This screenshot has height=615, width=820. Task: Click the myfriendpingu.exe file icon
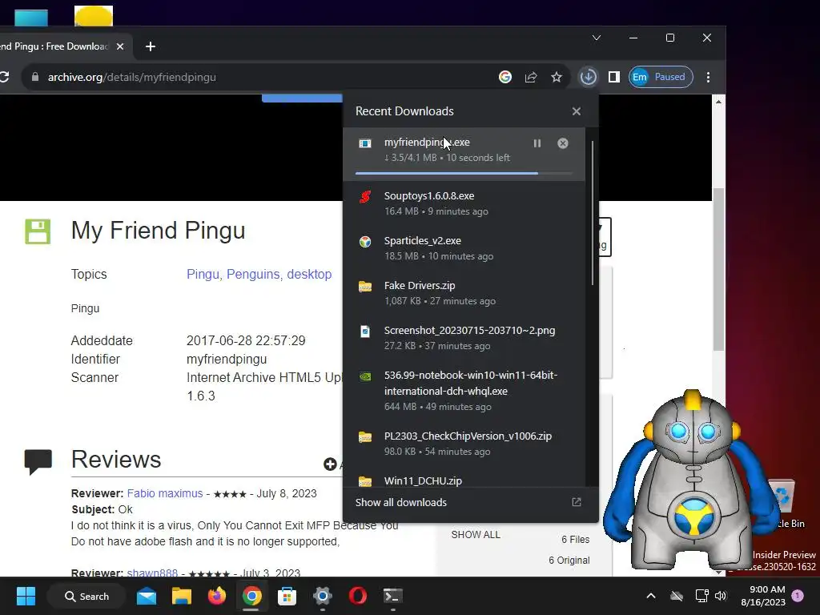[365, 143]
